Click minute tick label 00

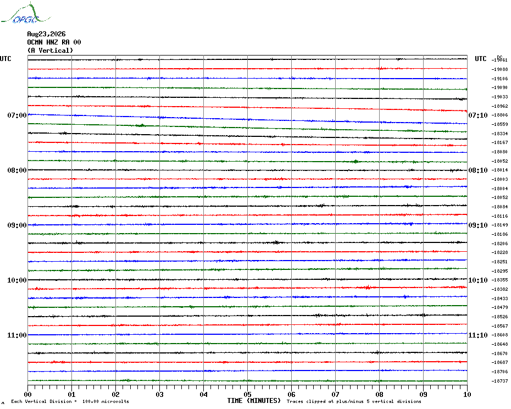tap(28, 394)
